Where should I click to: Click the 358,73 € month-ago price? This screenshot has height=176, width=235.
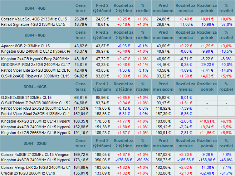point(163,160)
